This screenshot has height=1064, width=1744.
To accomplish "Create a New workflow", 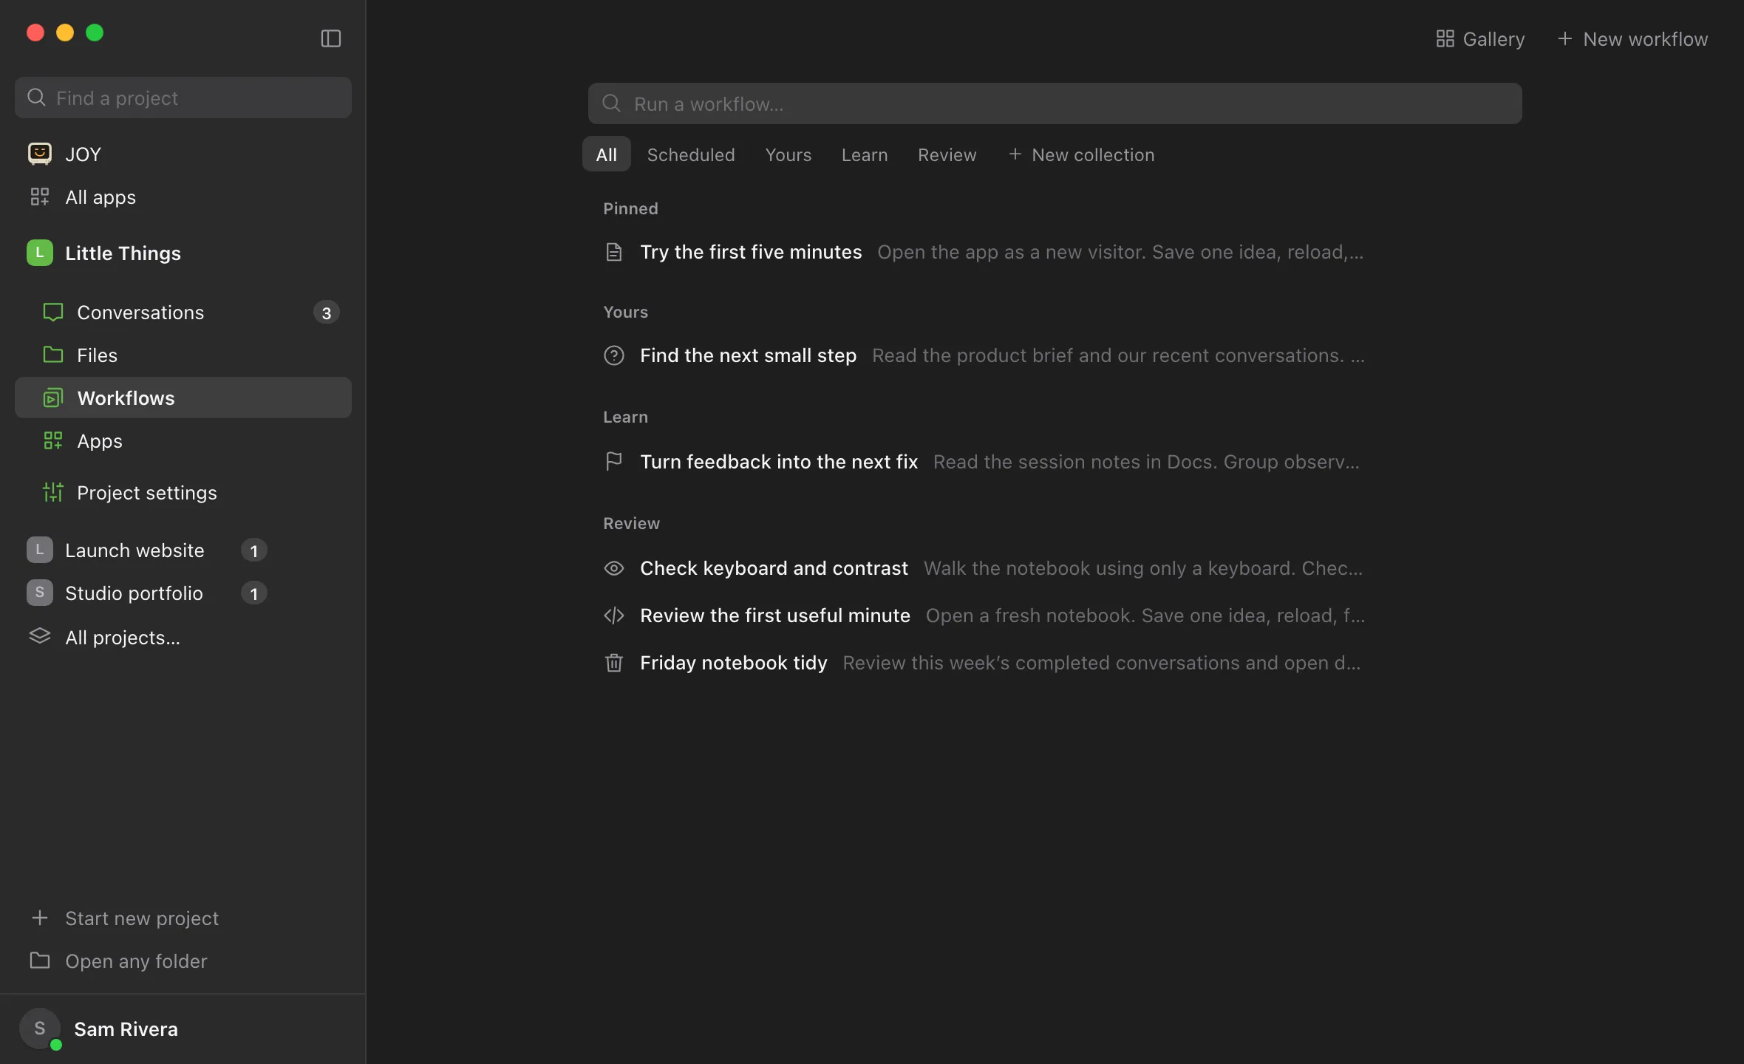I will (x=1632, y=38).
